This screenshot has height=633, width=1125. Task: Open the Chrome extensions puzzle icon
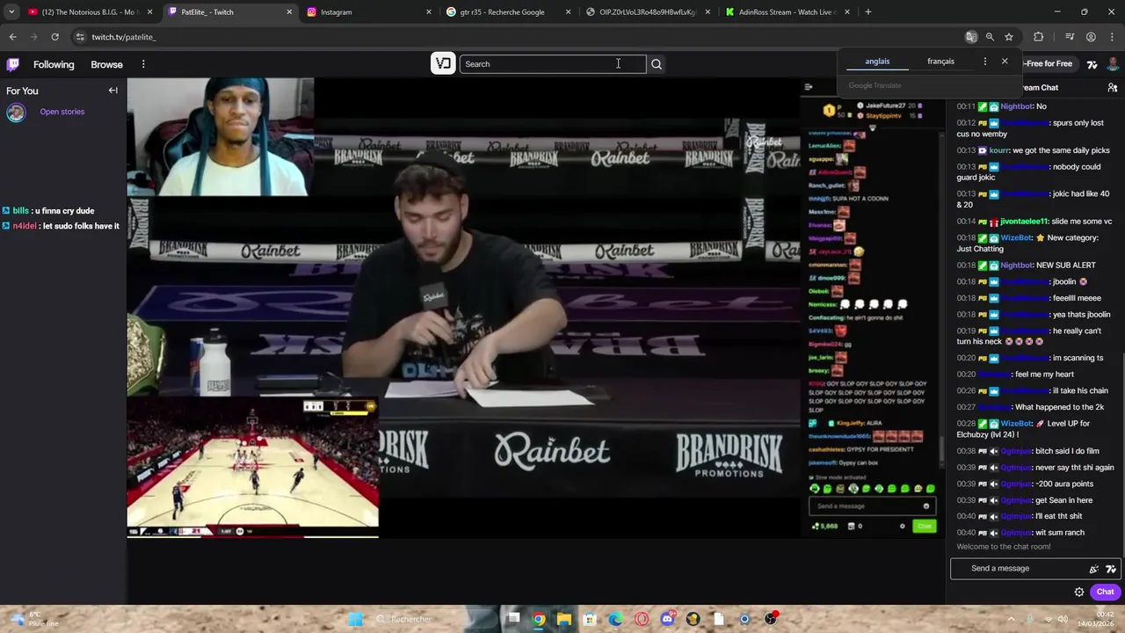tap(1039, 37)
